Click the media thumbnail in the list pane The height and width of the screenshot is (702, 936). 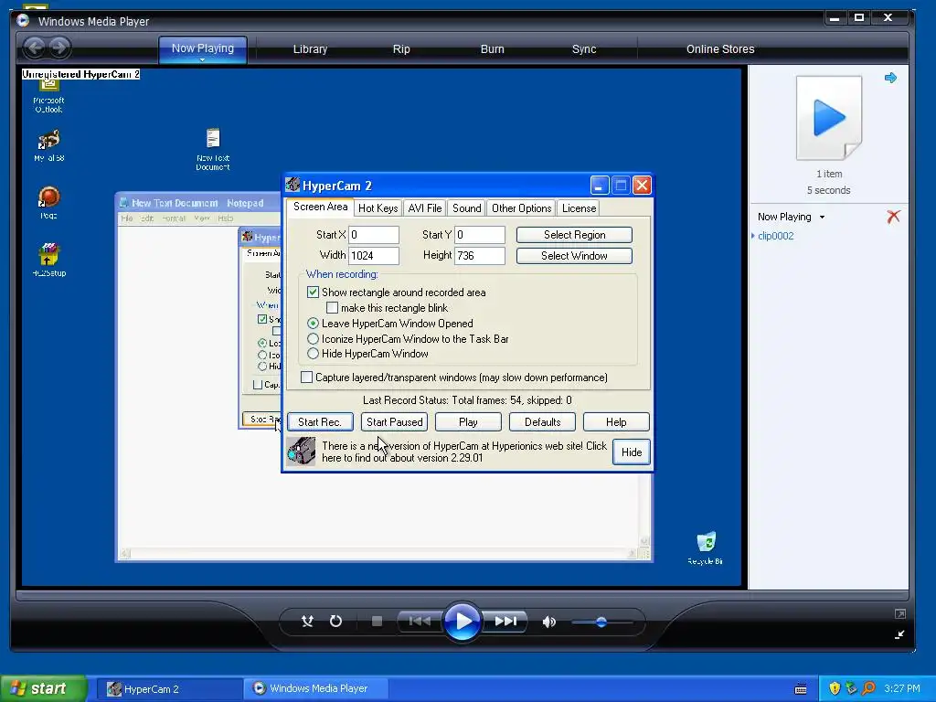[x=828, y=118]
